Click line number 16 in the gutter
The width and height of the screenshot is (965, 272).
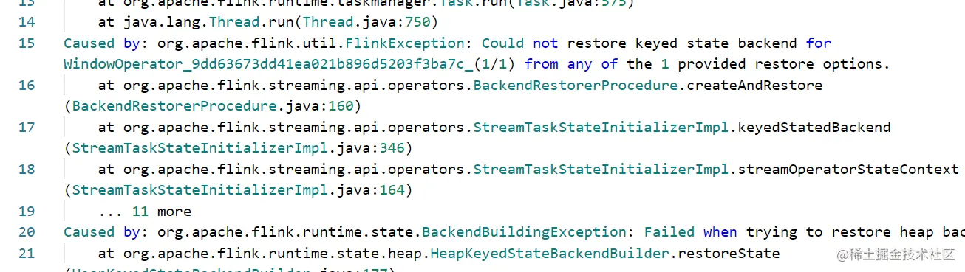(27, 86)
